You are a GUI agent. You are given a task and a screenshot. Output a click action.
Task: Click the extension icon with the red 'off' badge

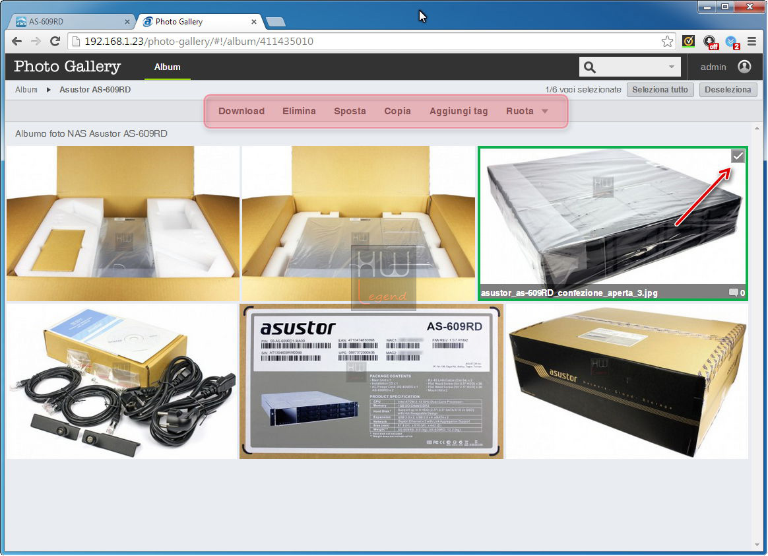[710, 42]
